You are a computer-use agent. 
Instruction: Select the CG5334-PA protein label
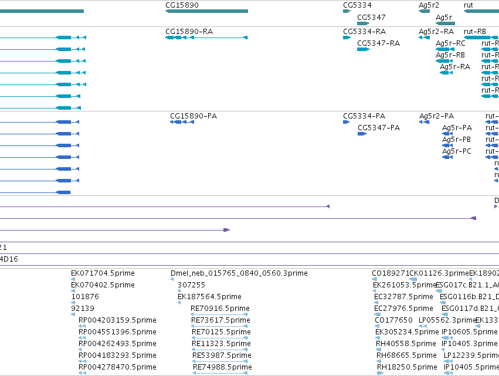pos(364,116)
